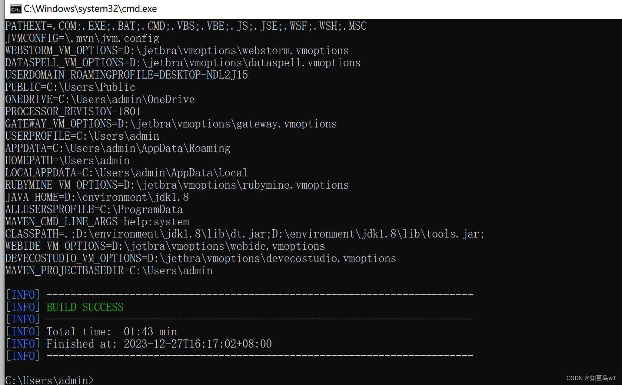622x385 pixels.
Task: Click the first blue [INFO] tag
Action: pos(23,295)
